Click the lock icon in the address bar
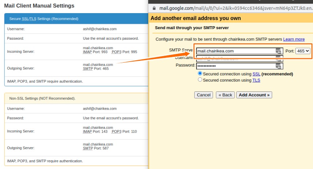This screenshot has height=169, width=313. coord(154,8)
